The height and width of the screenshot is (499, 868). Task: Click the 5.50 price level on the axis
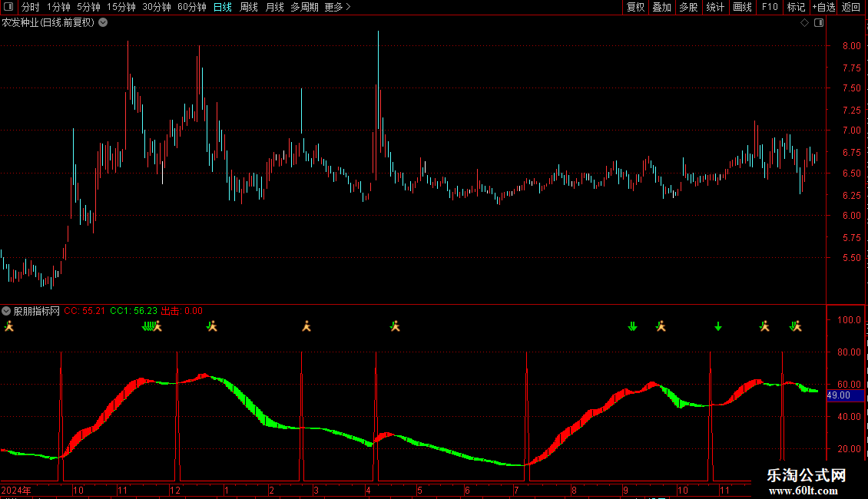851,258
